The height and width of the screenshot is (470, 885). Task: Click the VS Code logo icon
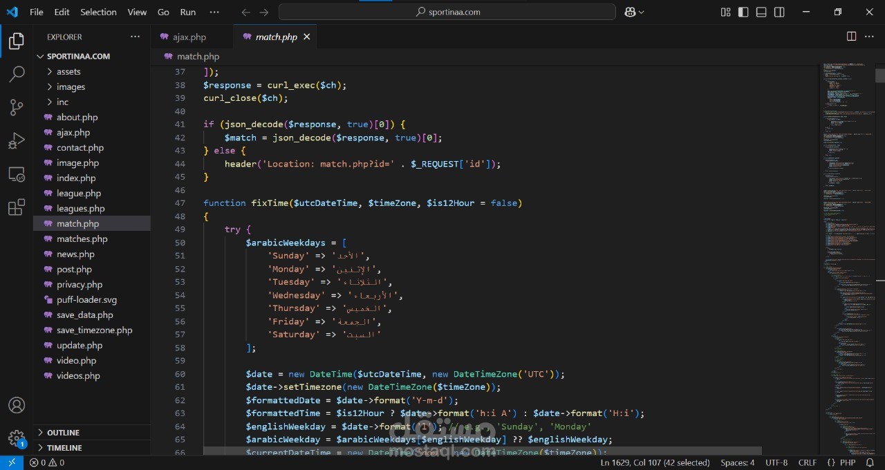click(x=12, y=12)
